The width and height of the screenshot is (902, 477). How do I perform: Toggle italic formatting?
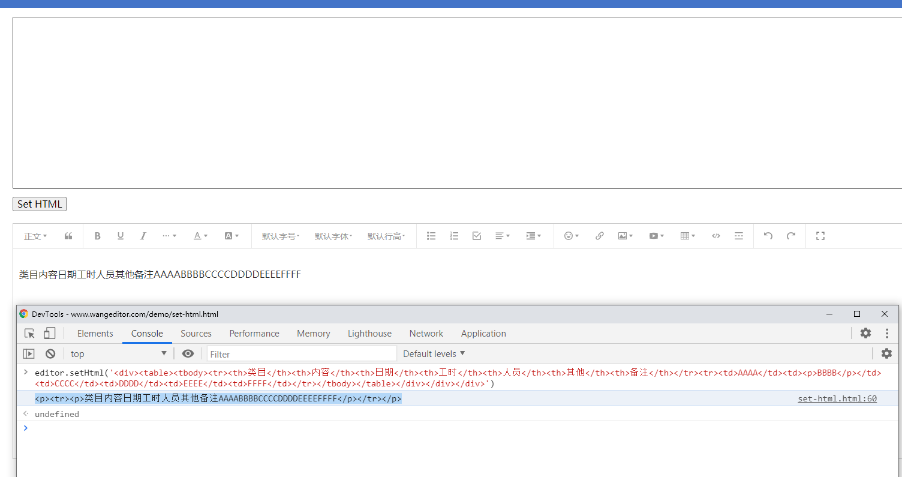click(x=143, y=235)
